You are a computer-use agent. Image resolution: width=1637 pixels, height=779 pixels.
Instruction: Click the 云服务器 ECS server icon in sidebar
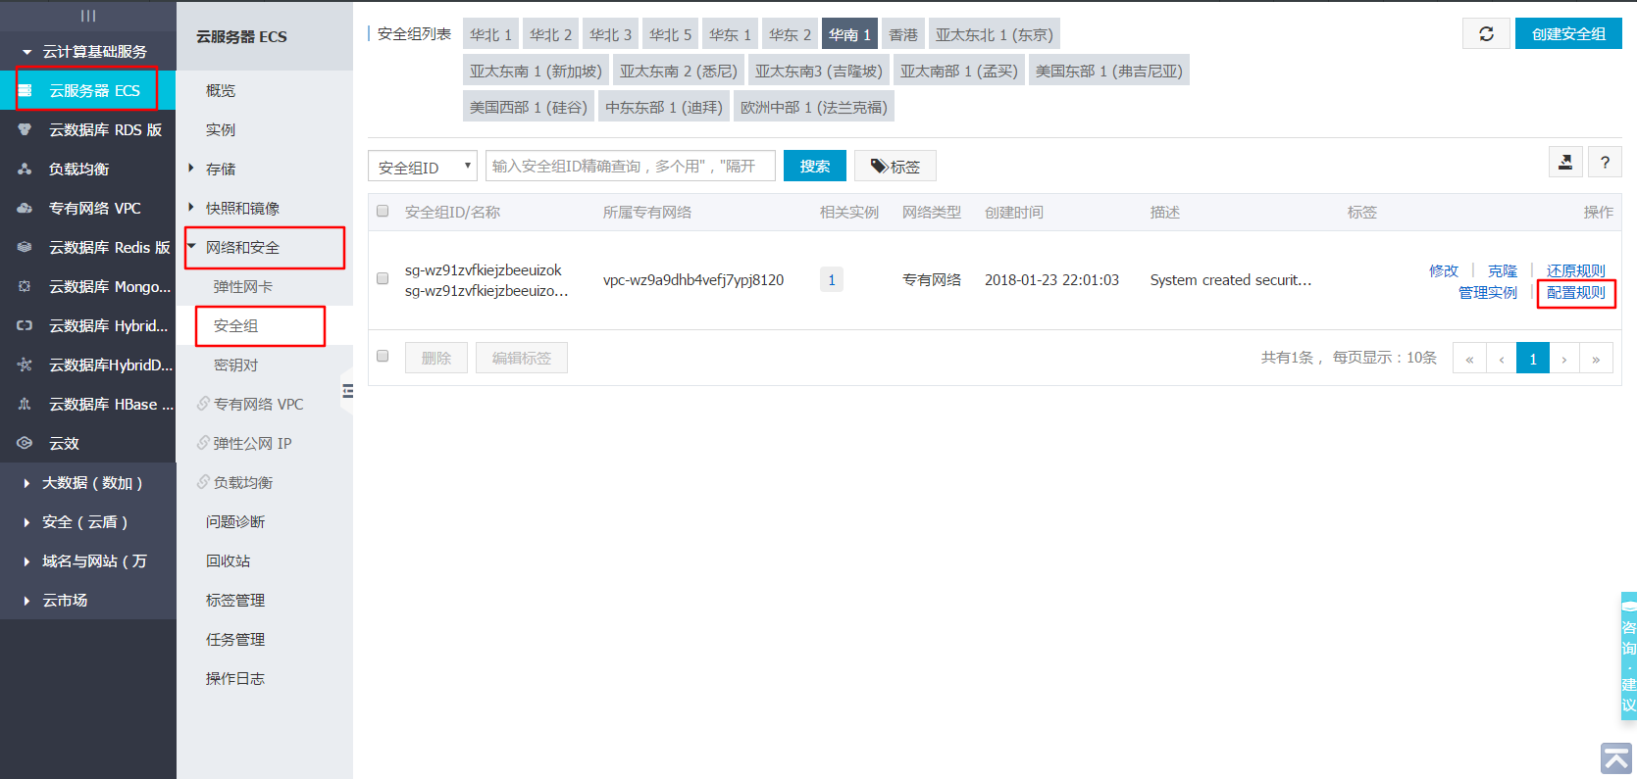tap(26, 90)
